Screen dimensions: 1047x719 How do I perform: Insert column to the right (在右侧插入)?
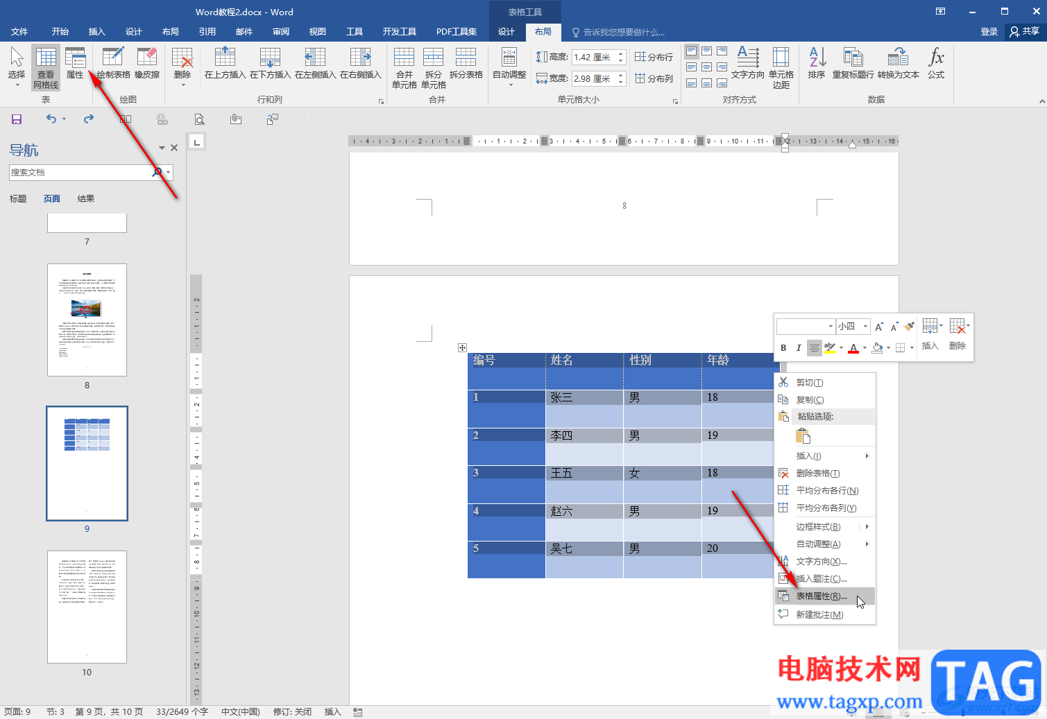[360, 63]
